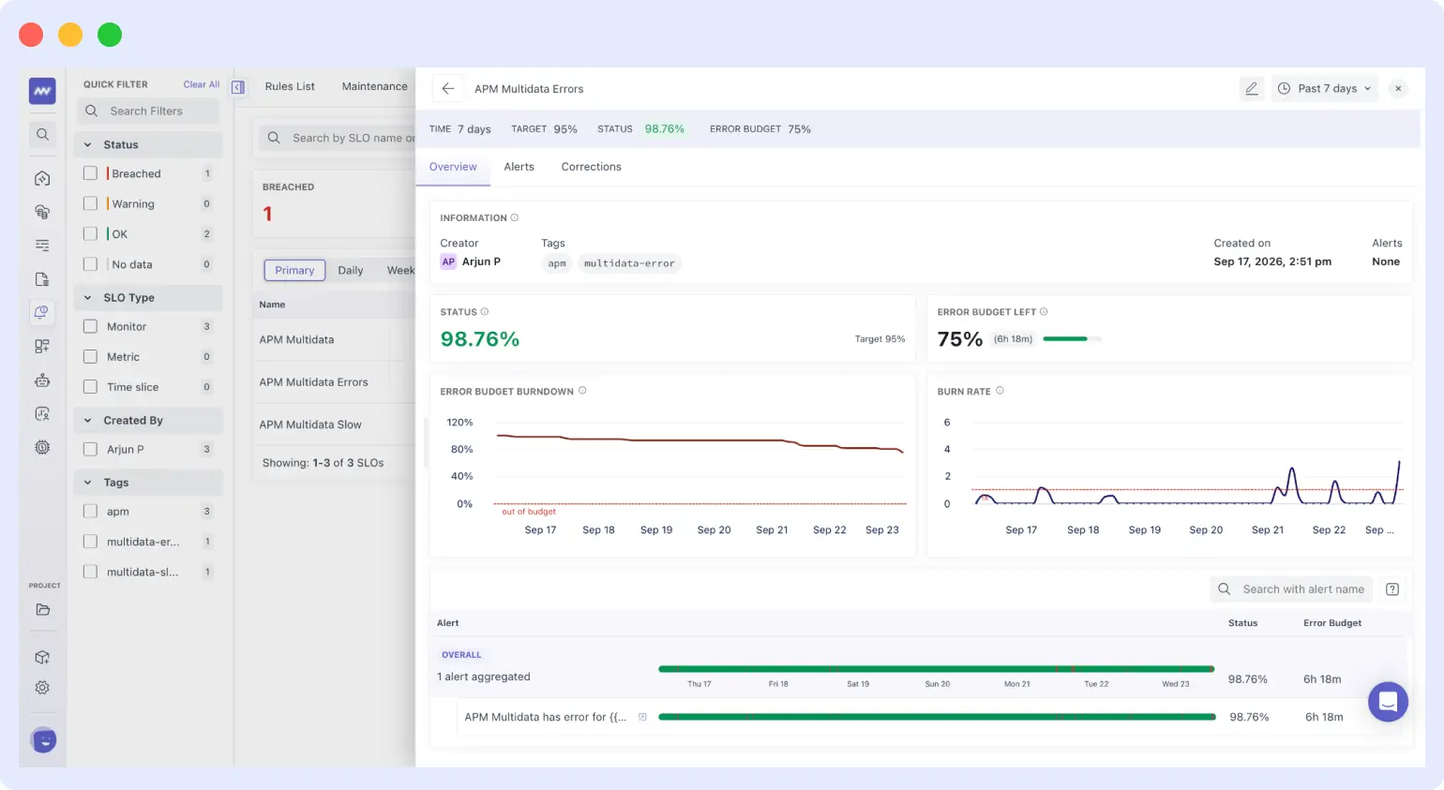The image size is (1444, 790).
Task: Switch to the Corrections tab
Action: point(591,167)
